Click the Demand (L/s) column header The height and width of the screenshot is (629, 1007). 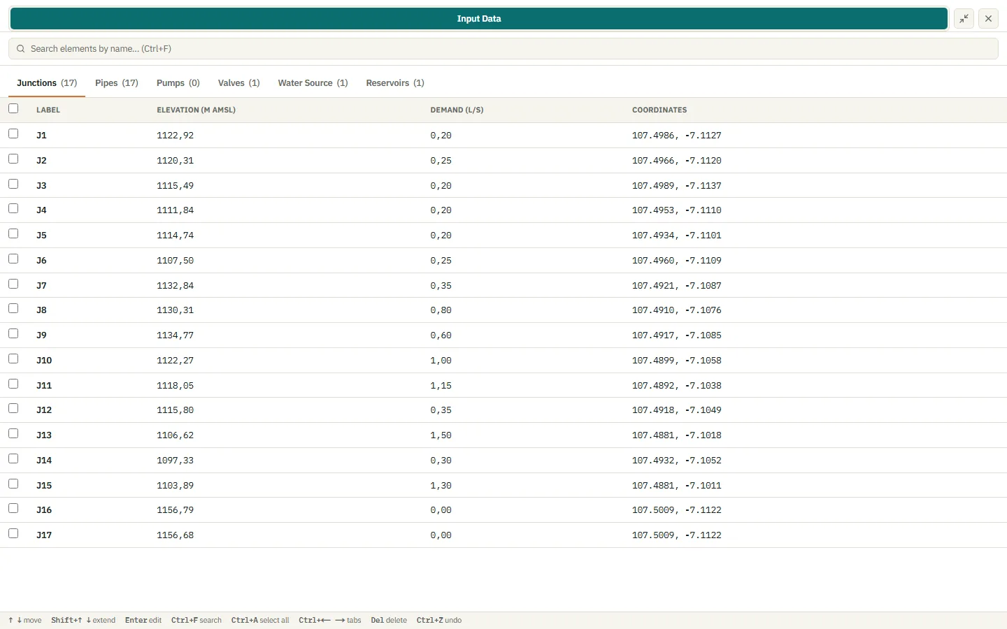457,110
